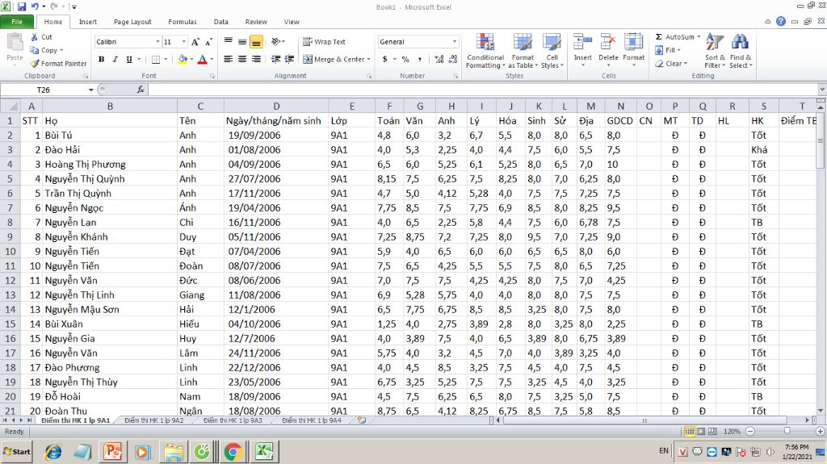The height and width of the screenshot is (464, 827).
Task: Open Find & Select binoculars
Action: point(741,51)
